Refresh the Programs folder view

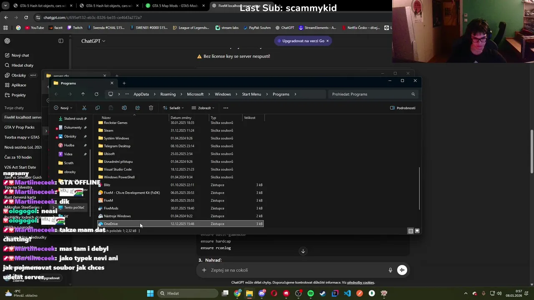96,94
